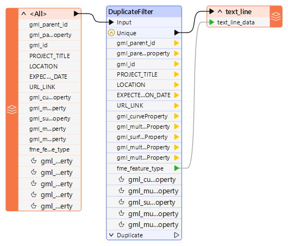
Task: Click the Unique port label
Action: click(x=127, y=33)
